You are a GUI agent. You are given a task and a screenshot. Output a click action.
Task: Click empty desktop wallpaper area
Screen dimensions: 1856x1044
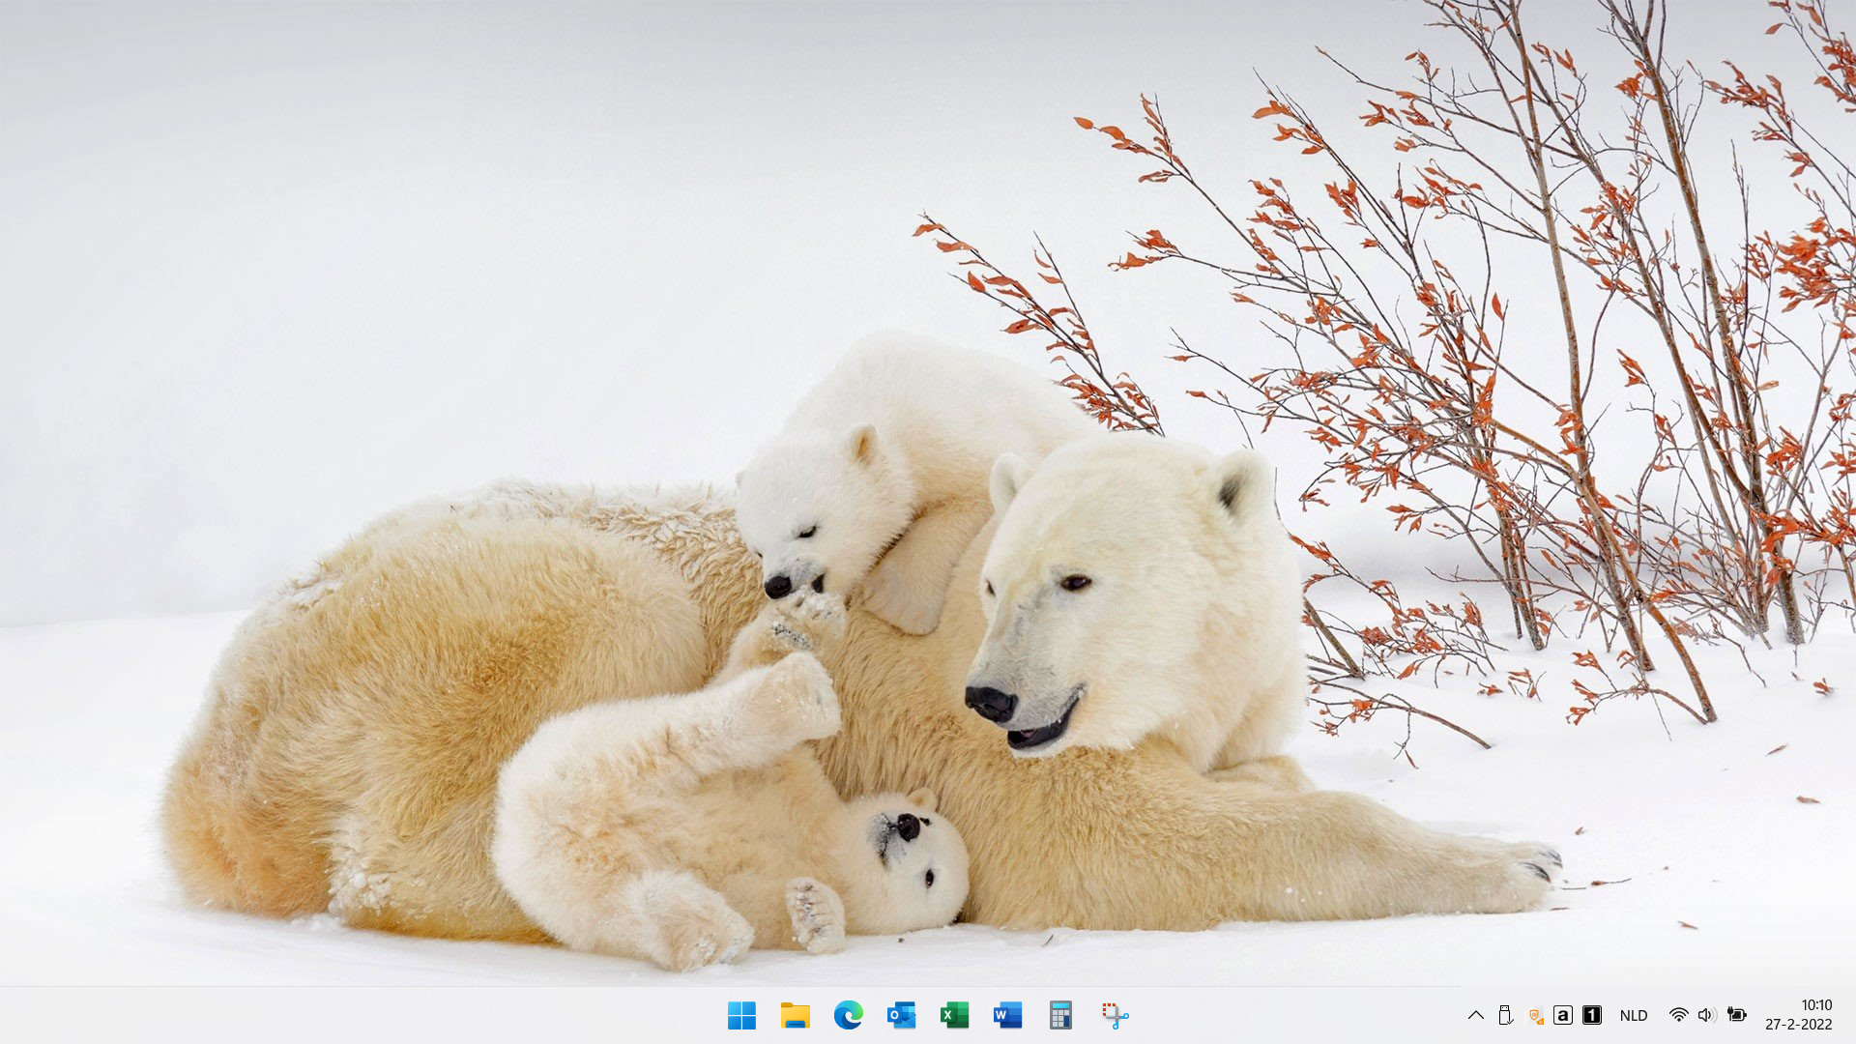pos(387,242)
